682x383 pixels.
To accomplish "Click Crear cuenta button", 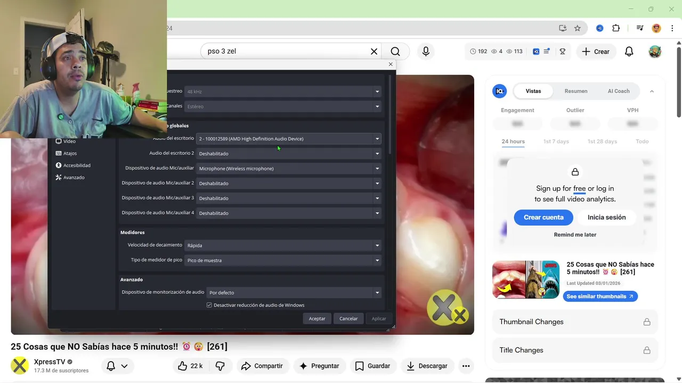I will pos(543,218).
